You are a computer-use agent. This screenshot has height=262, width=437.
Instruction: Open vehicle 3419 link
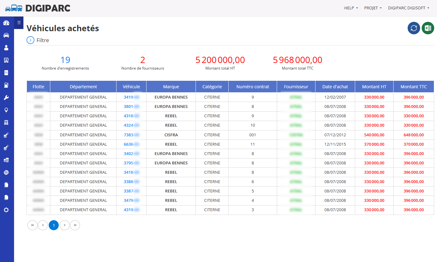pyautogui.click(x=131, y=97)
